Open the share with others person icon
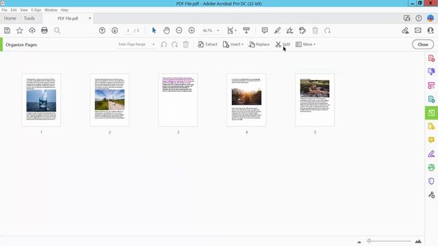The height and width of the screenshot is (246, 438). pyautogui.click(x=430, y=30)
